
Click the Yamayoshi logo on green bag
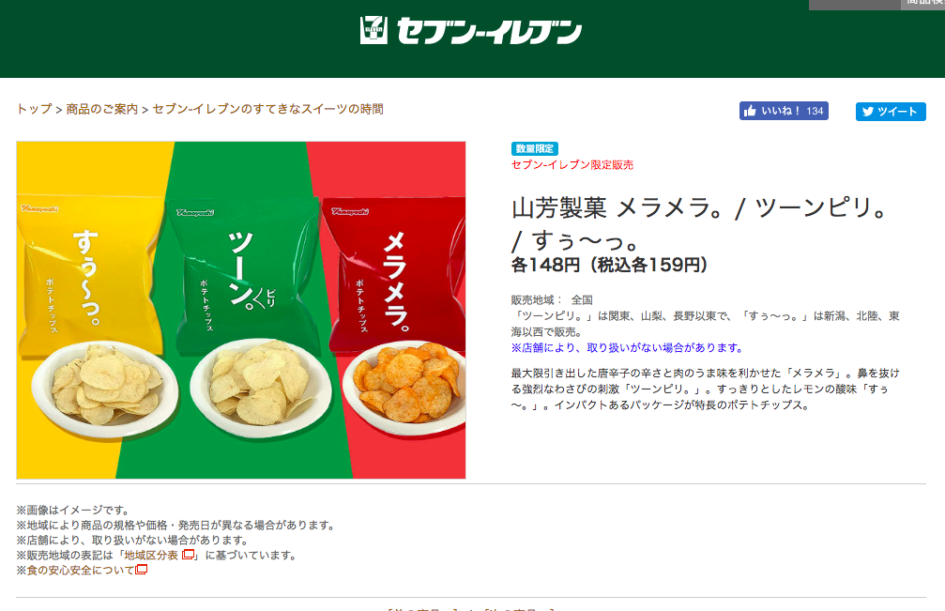tap(195, 212)
